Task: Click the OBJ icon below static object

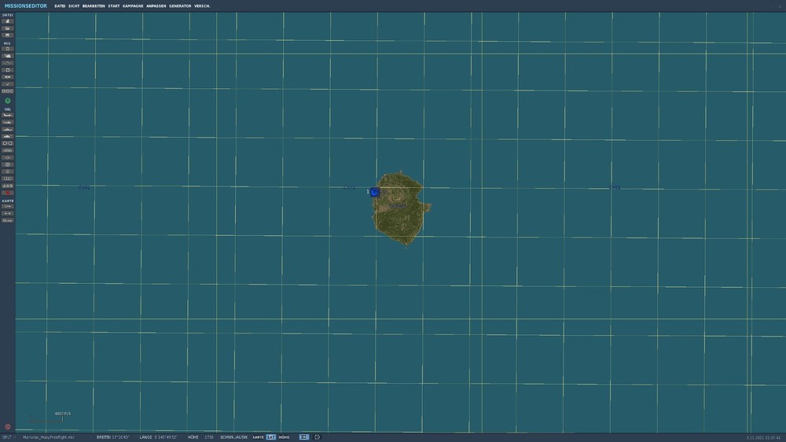Action: pos(8,150)
